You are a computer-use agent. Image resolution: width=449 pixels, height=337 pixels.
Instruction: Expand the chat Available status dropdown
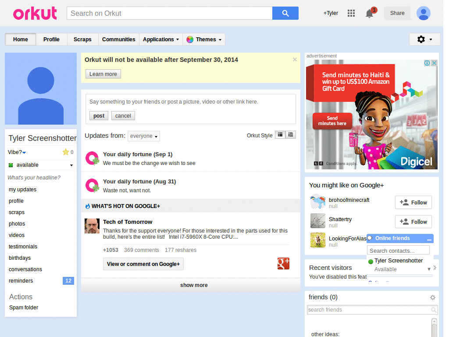coord(429,269)
